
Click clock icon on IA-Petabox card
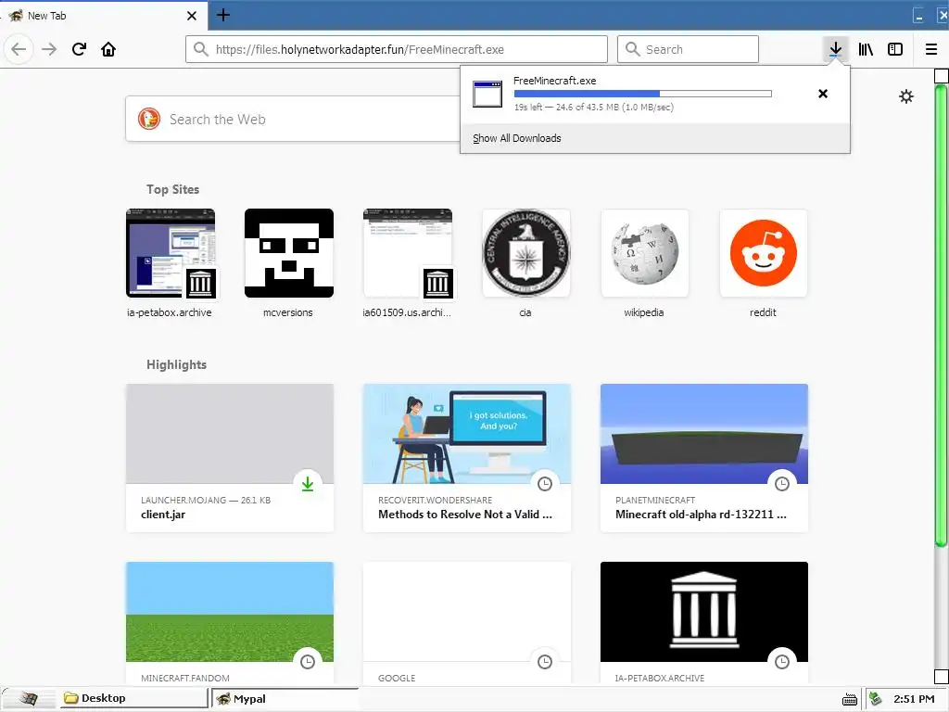pyautogui.click(x=782, y=662)
